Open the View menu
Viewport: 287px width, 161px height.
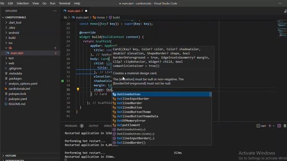coord(35,3)
